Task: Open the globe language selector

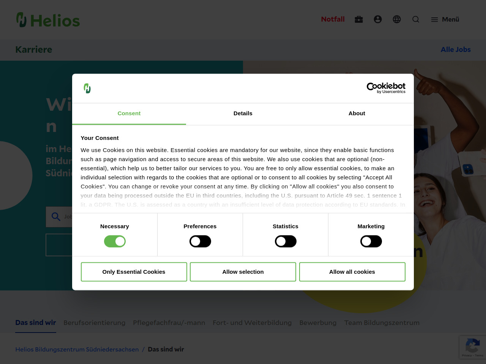Action: 397,19
